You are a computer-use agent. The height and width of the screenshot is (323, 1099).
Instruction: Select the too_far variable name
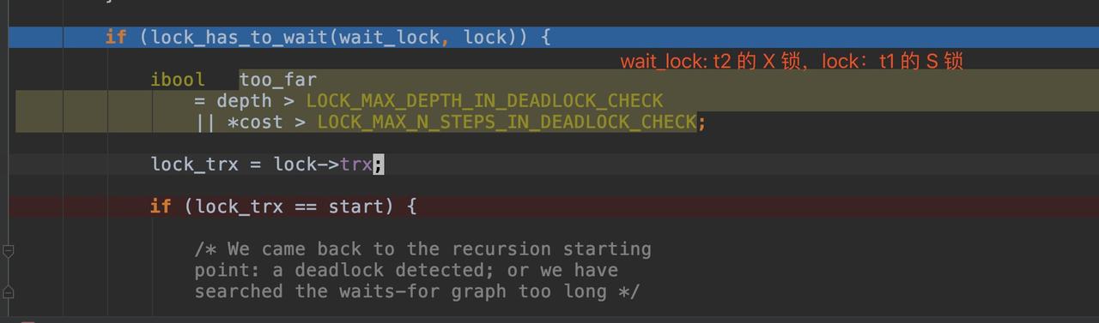point(278,80)
